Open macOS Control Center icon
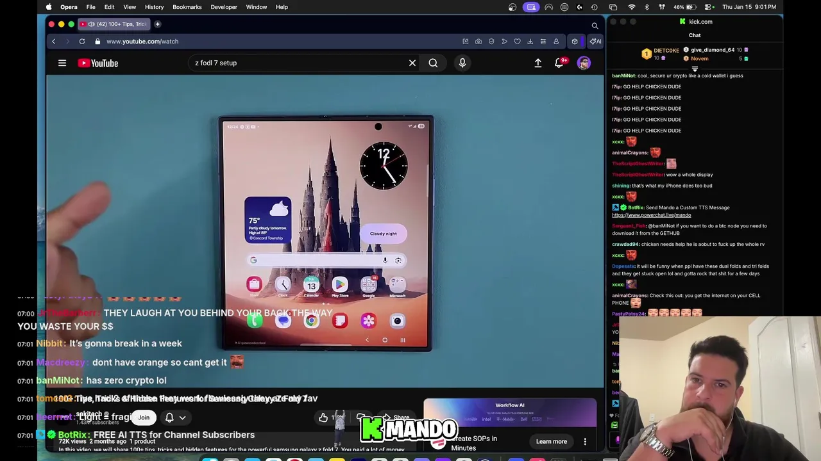This screenshot has width=821, height=461. pyautogui.click(x=709, y=7)
